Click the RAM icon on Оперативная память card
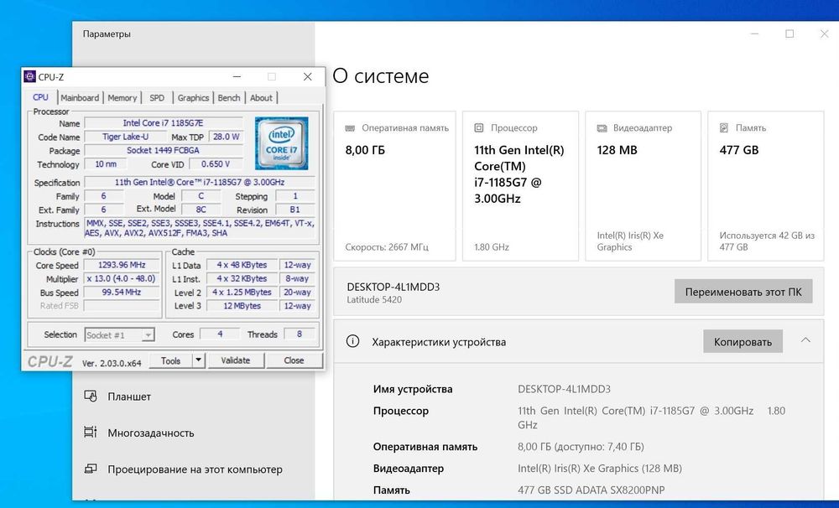Image resolution: width=839 pixels, height=508 pixels. click(x=350, y=128)
